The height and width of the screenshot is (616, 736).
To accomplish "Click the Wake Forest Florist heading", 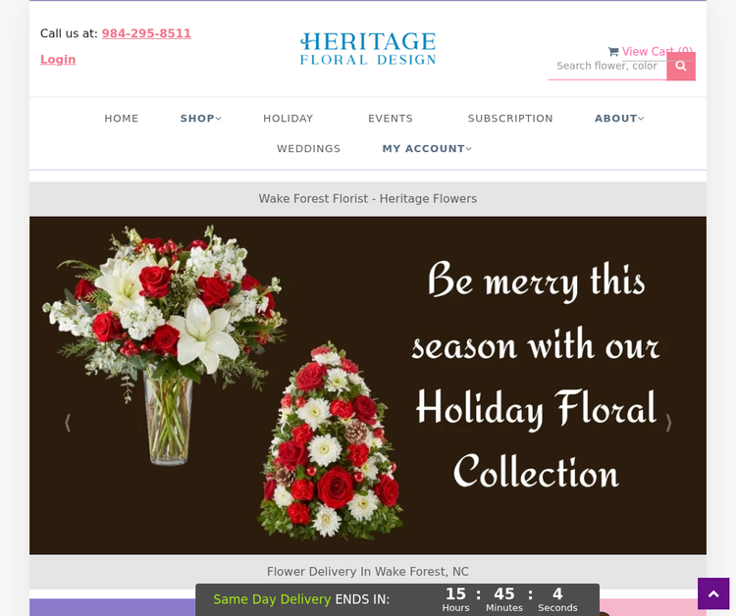I will point(368,199).
